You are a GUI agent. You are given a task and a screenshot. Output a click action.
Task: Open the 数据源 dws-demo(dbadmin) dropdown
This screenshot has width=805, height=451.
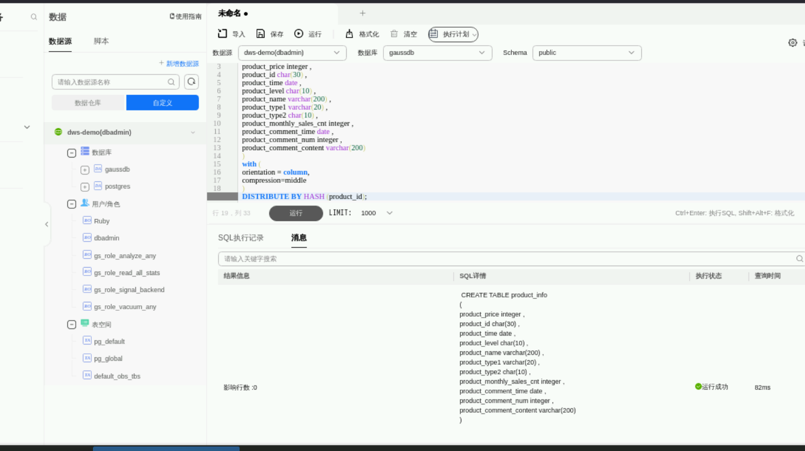292,53
